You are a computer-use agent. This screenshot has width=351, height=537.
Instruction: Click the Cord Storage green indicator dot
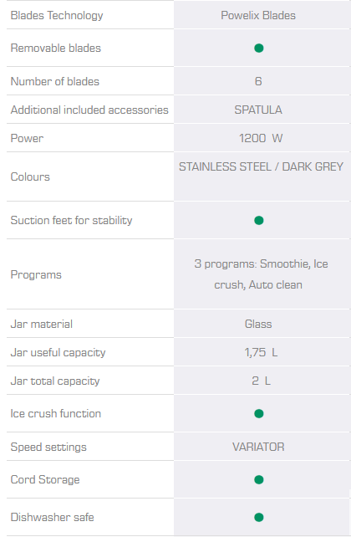tap(258, 480)
